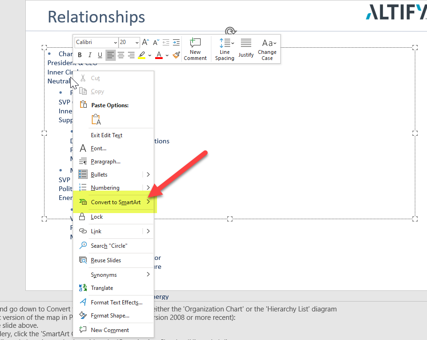Apply the red font color swatch
The width and height of the screenshot is (427, 340).
(158, 55)
